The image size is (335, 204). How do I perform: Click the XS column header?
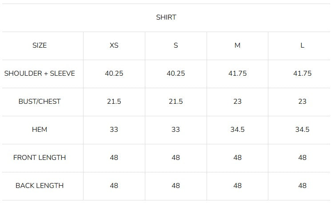pos(114,45)
